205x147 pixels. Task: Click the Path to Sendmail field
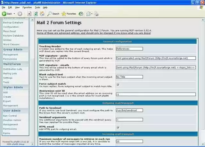129,110
